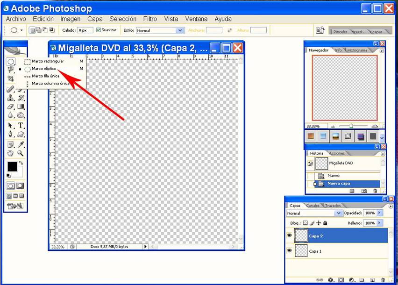The height and width of the screenshot is (285, 398).
Task: Select the Nuevo history state
Action: pyautogui.click(x=334, y=176)
